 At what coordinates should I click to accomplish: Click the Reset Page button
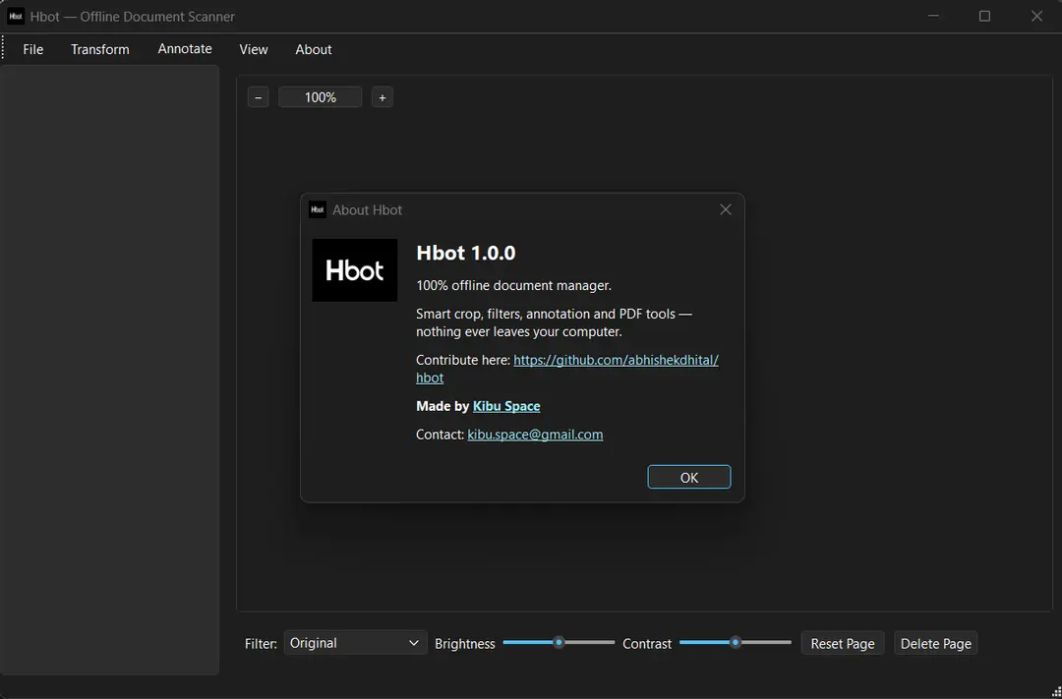(843, 643)
